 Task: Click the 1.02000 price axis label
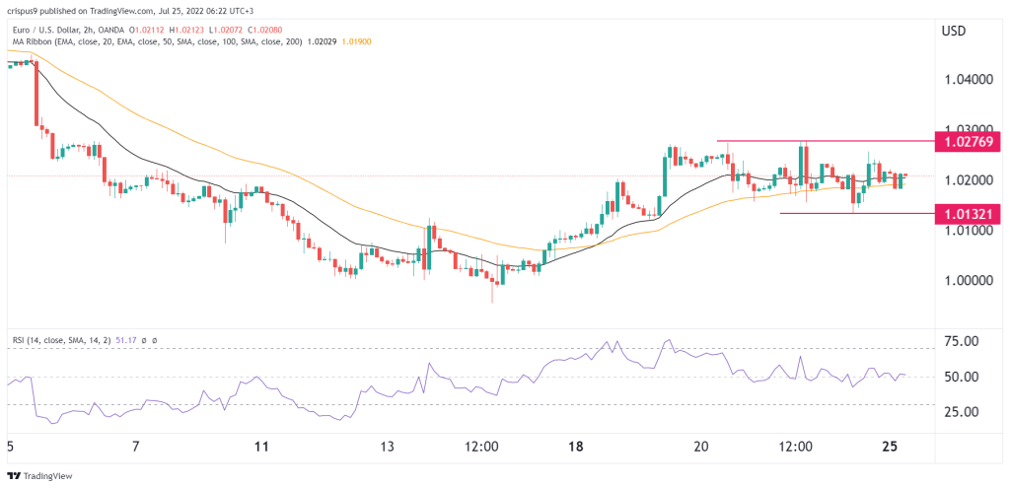[969, 180]
